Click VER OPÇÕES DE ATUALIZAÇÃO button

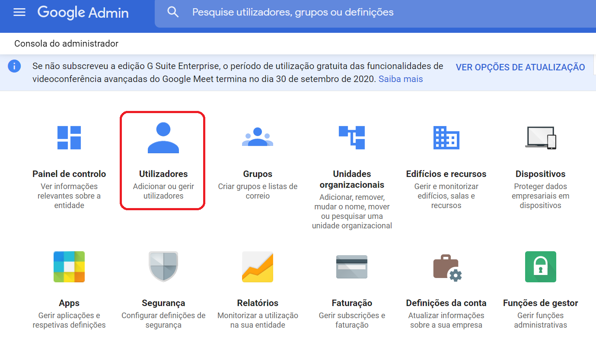pyautogui.click(x=520, y=67)
